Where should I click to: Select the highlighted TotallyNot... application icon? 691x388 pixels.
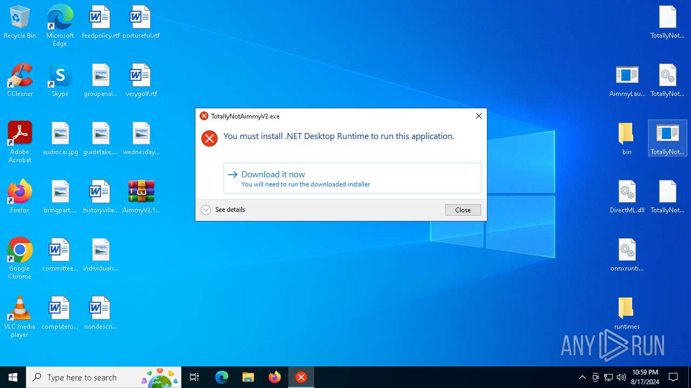[x=667, y=138]
